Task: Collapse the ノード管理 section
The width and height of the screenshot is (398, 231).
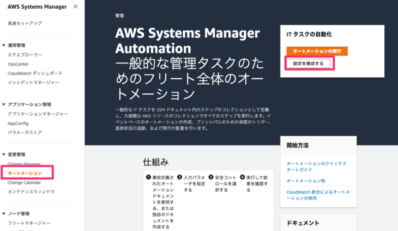Action: (x=4, y=214)
